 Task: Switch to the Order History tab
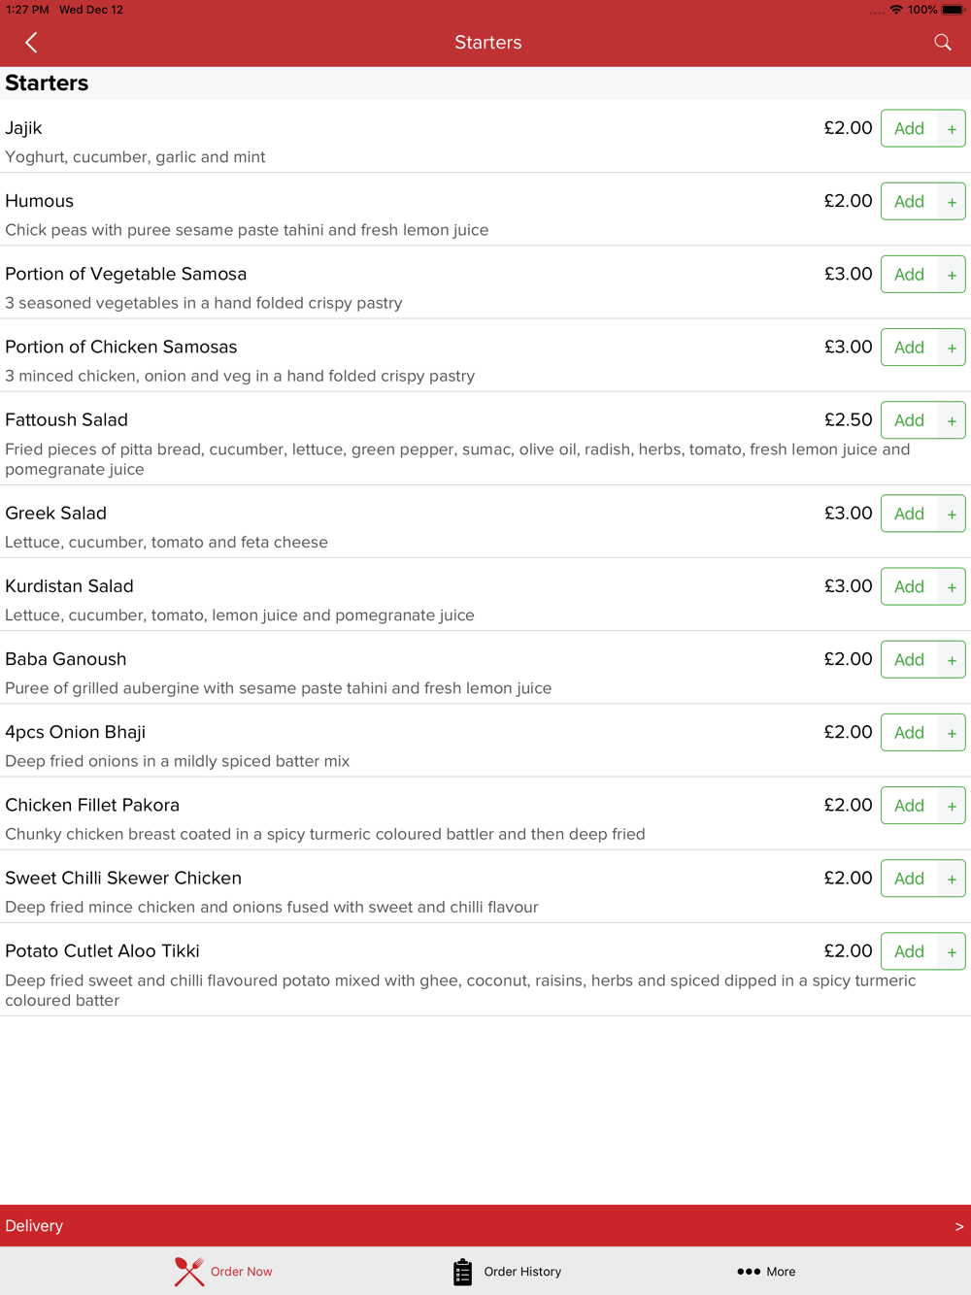pos(507,1272)
